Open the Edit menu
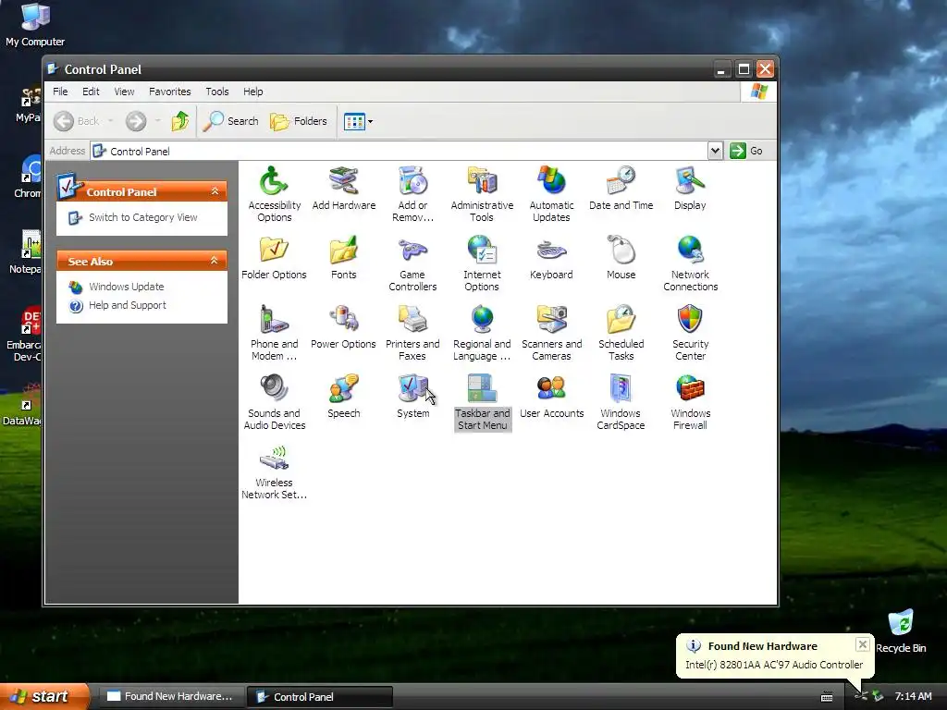Screen dimensions: 947x710 (x=91, y=92)
